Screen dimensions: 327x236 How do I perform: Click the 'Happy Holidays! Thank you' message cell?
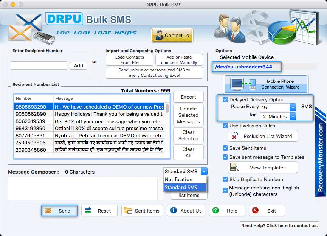point(109,114)
